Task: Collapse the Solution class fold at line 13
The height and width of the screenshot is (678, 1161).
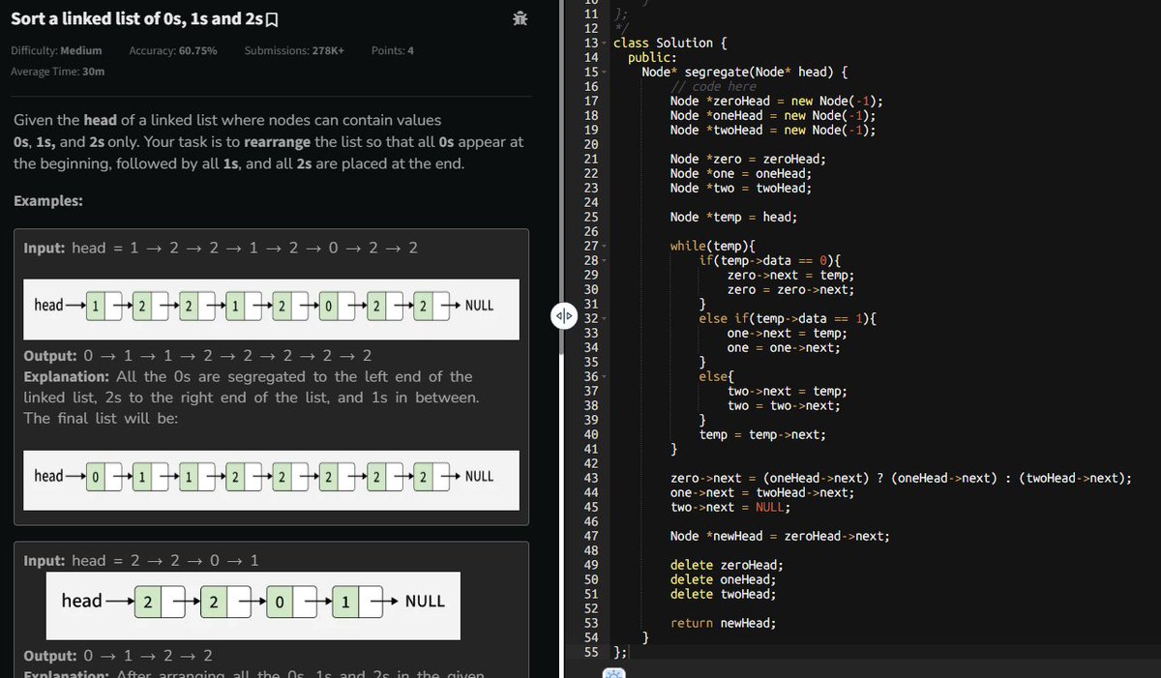Action: point(603,43)
